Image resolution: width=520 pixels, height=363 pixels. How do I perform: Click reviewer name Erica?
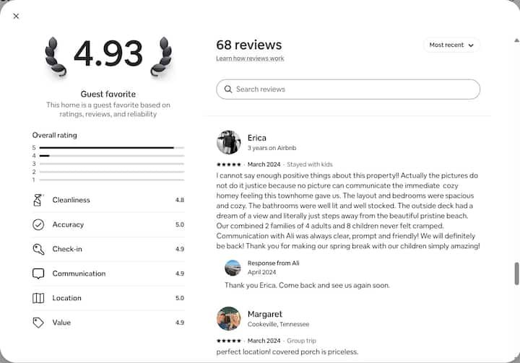click(257, 138)
